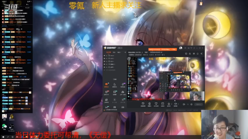
Task: Open the taskbar search magnifier
Action: 8,137
